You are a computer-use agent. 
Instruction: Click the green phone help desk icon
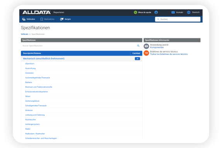pos(136,12)
